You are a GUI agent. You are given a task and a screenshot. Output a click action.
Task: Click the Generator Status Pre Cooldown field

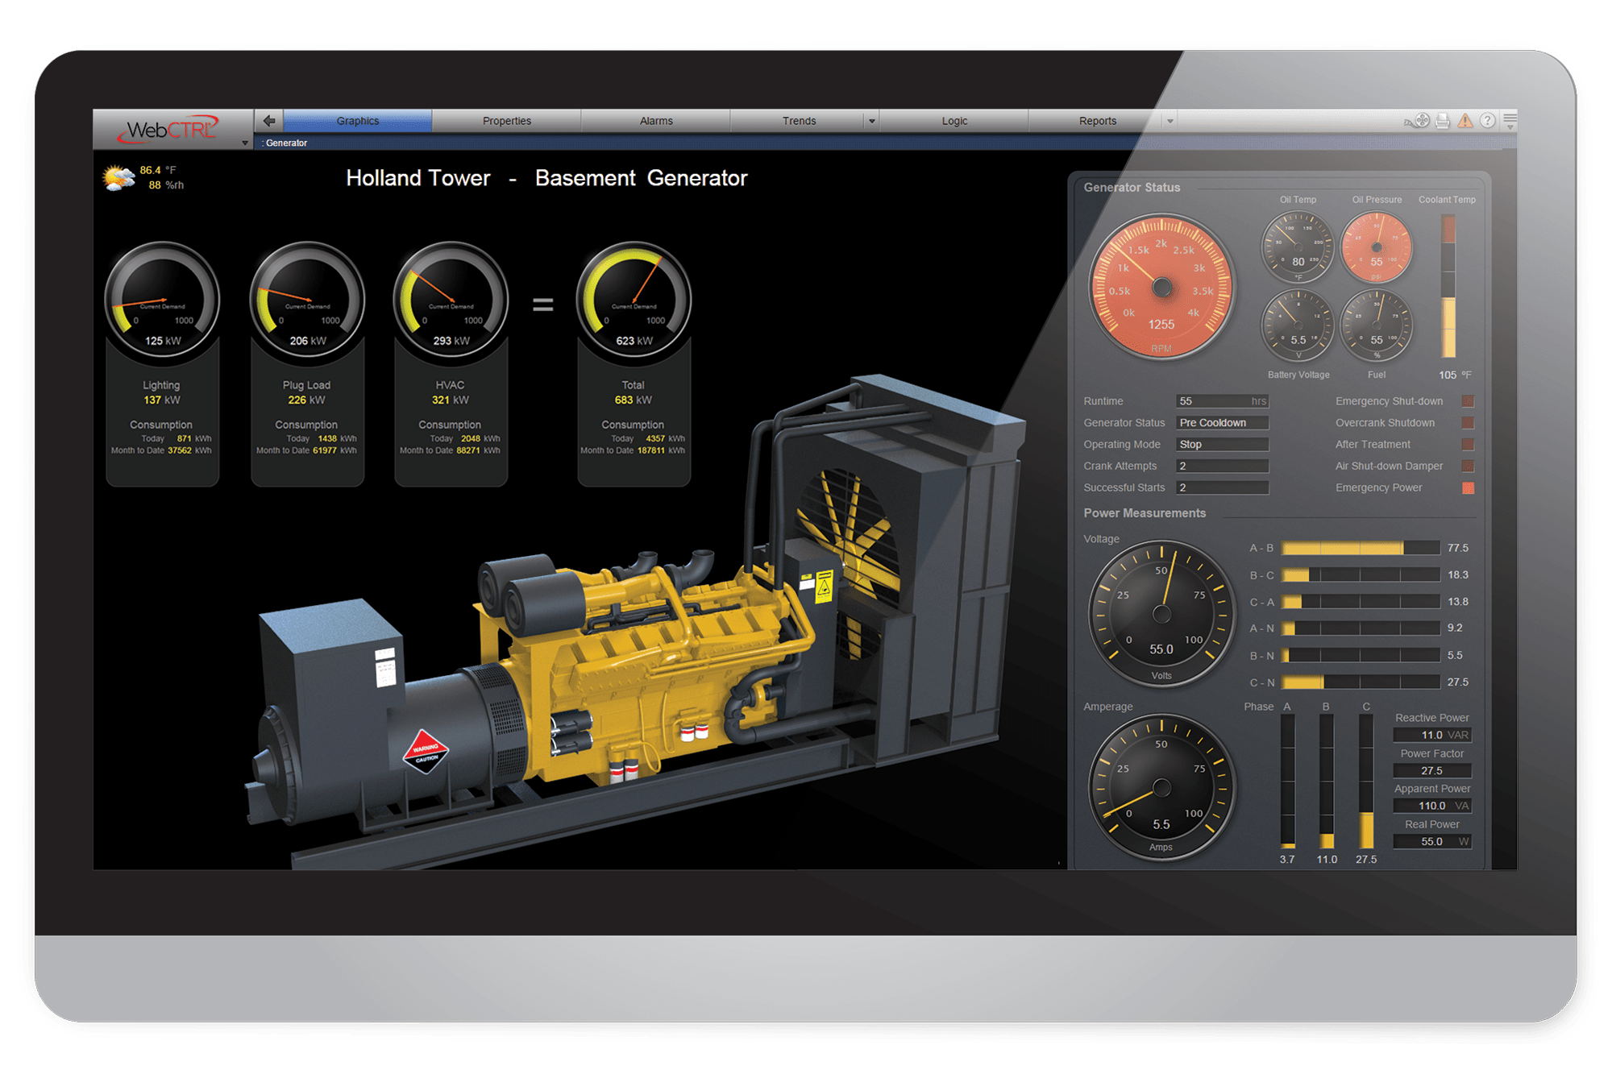1222,423
